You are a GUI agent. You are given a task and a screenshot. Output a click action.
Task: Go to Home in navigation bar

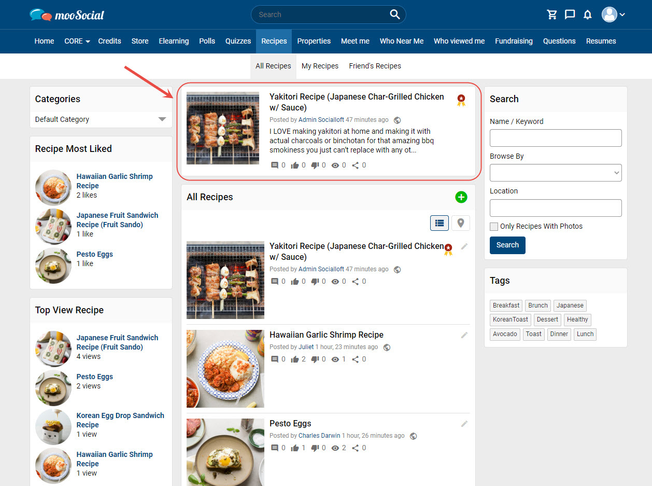pos(44,41)
